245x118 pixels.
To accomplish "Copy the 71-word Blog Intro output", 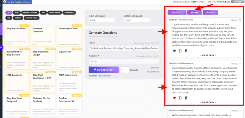I will (180, 98).
